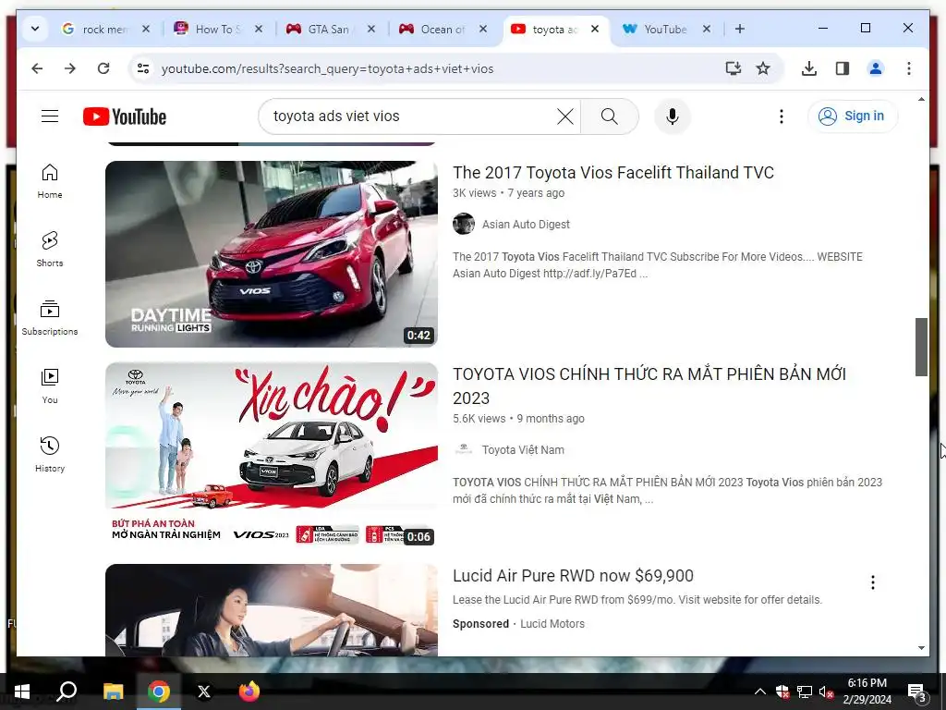This screenshot has height=710, width=946.
Task: Go to the YouTube logo home link
Action: pyautogui.click(x=125, y=116)
